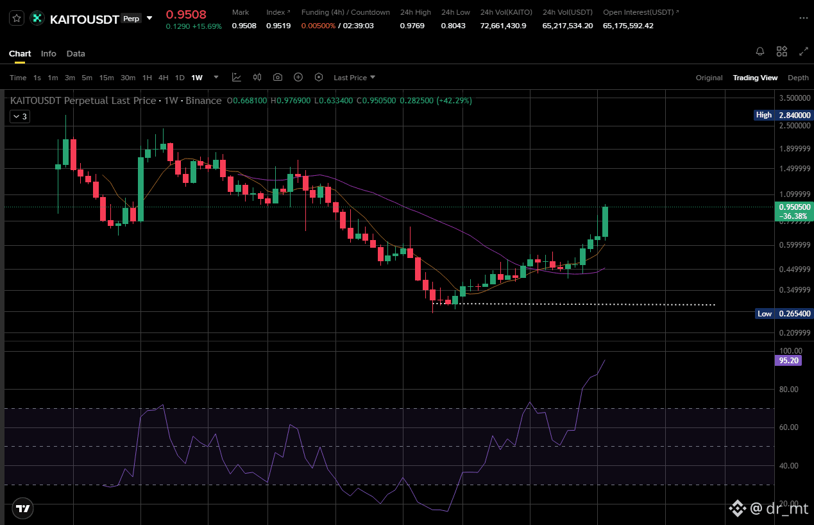Viewport: 814px width, 525px height.
Task: Click the plus circle add icon
Action: pyautogui.click(x=298, y=77)
